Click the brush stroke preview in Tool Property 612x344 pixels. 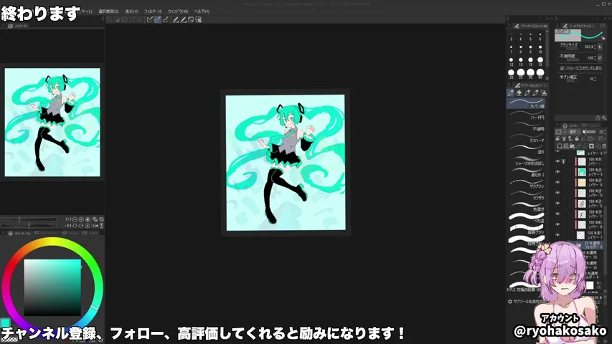point(580,36)
